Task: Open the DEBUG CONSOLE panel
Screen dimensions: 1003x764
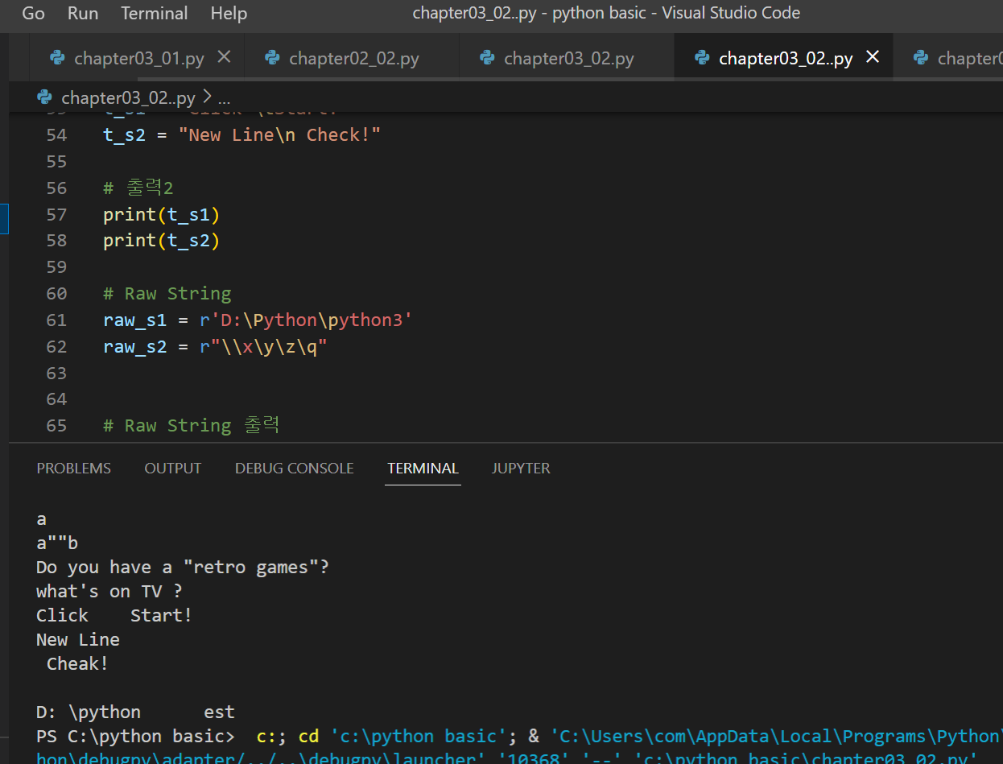Action: pos(294,469)
